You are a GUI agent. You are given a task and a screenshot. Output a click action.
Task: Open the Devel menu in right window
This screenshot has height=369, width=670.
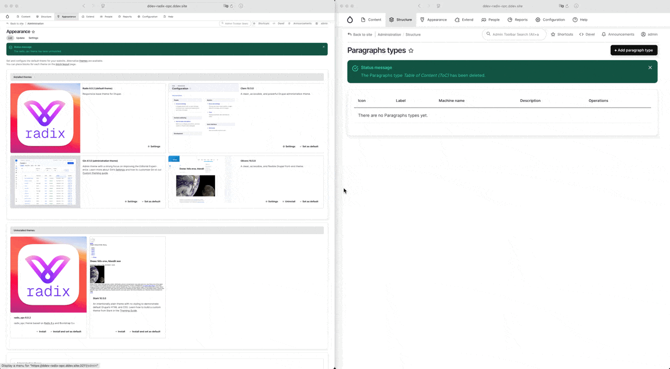click(x=587, y=35)
